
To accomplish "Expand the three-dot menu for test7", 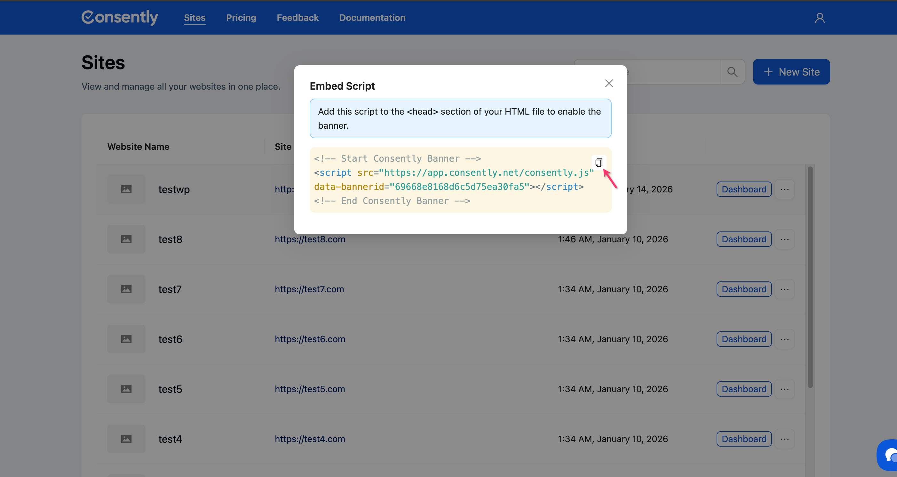I will pyautogui.click(x=784, y=289).
